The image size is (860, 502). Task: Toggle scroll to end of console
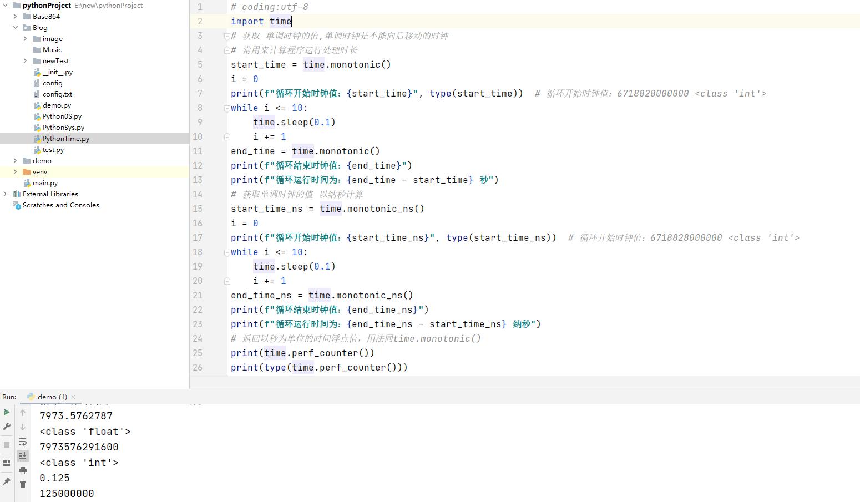[x=23, y=455]
